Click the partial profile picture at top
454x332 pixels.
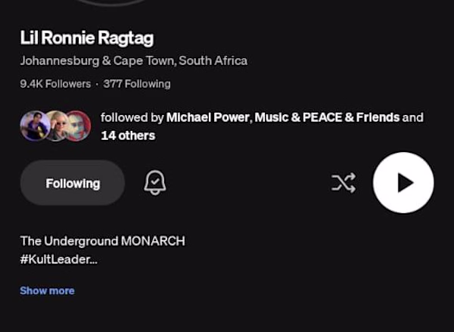(111, 3)
